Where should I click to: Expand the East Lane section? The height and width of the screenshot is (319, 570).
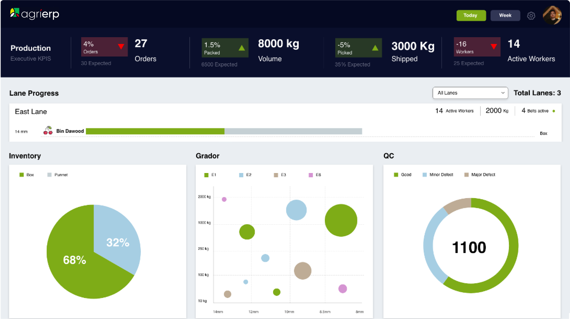31,112
